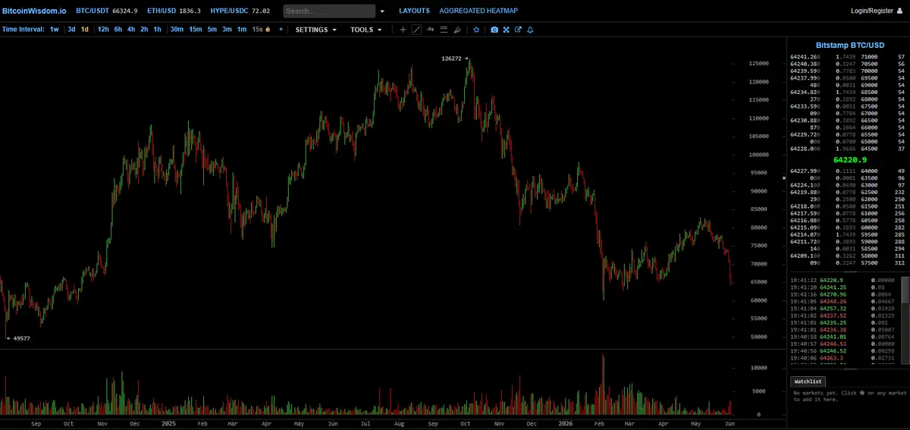Select the locked 15s interval
The width and height of the screenshot is (910, 430).
coord(260,30)
